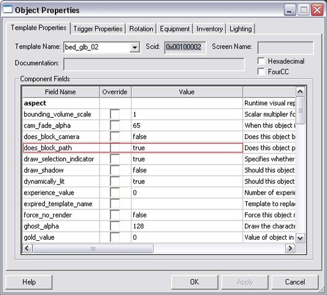Screen dimensions: 327x295
Task: Open the Template Name dropdown
Action: pos(135,47)
